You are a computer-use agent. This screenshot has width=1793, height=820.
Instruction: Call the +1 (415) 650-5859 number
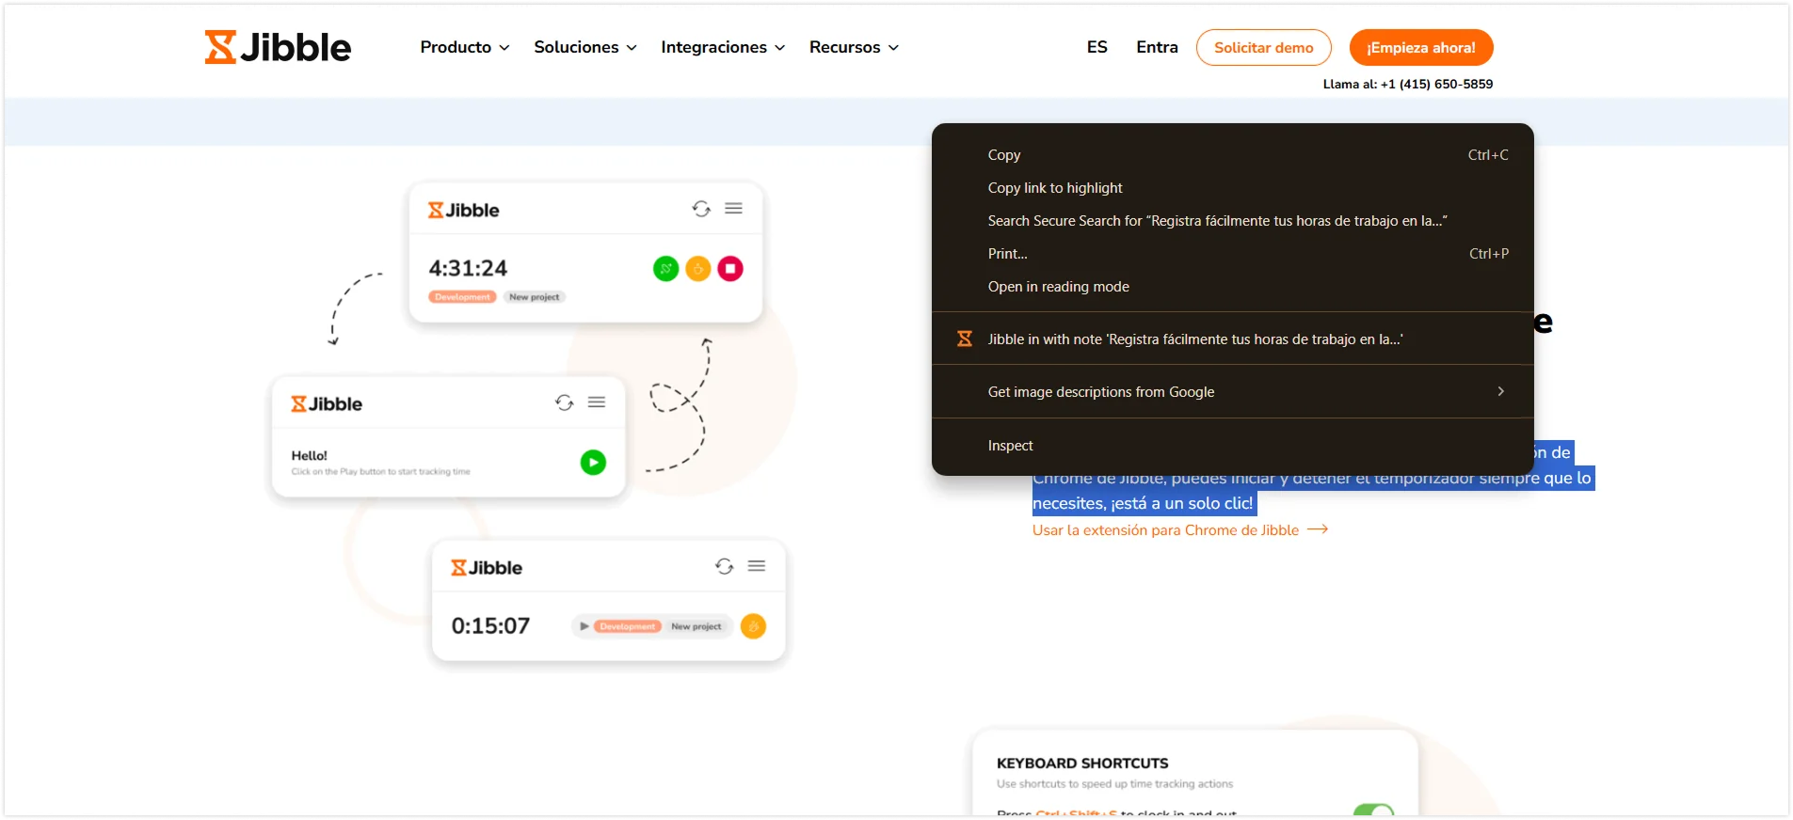tap(1436, 84)
